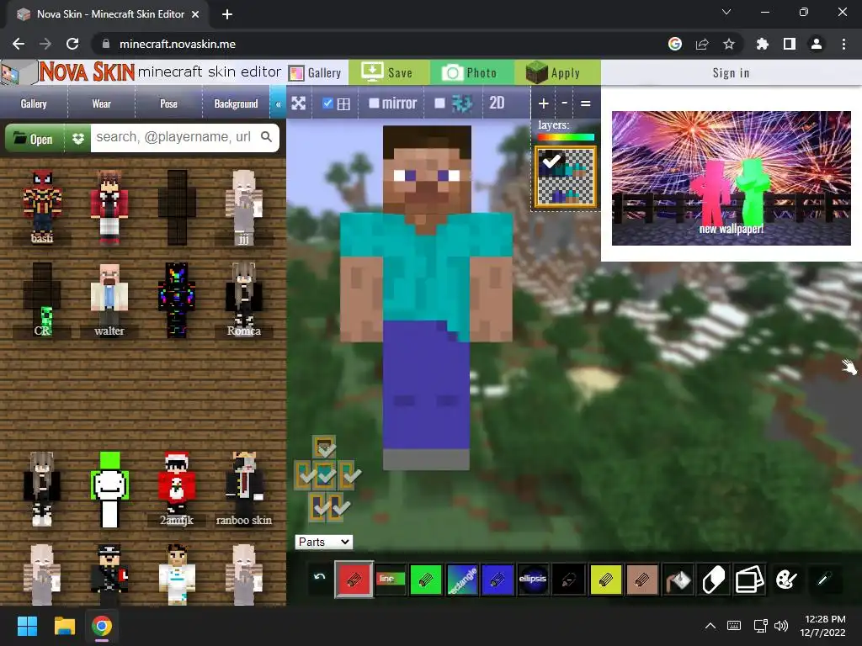862x646 pixels.
Task: Select the rectangle gradient tool
Action: point(462,579)
